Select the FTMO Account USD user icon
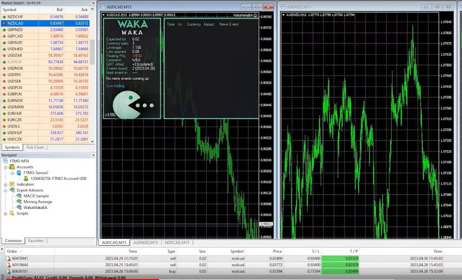This screenshot has width=462, height=280. (x=26, y=178)
